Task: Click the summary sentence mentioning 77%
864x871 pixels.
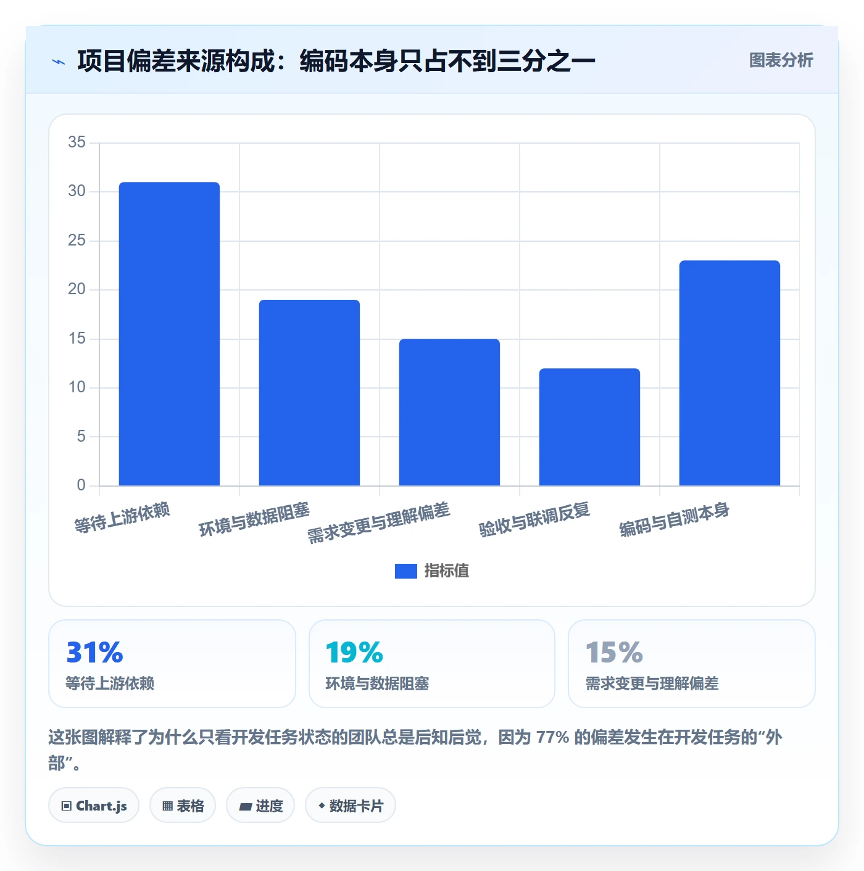Action: point(415,750)
